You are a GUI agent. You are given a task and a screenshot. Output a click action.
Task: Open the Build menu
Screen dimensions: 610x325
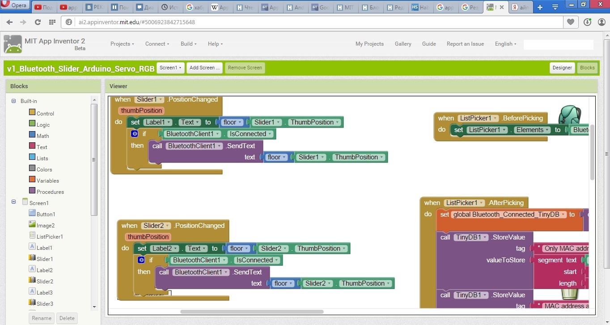click(189, 44)
